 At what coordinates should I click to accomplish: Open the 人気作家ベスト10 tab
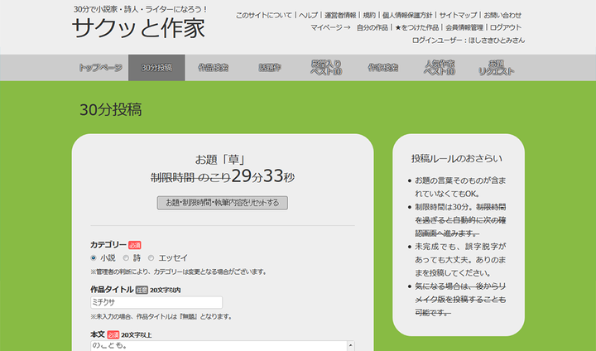440,68
